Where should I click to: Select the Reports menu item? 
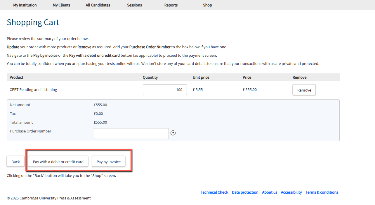171,5
